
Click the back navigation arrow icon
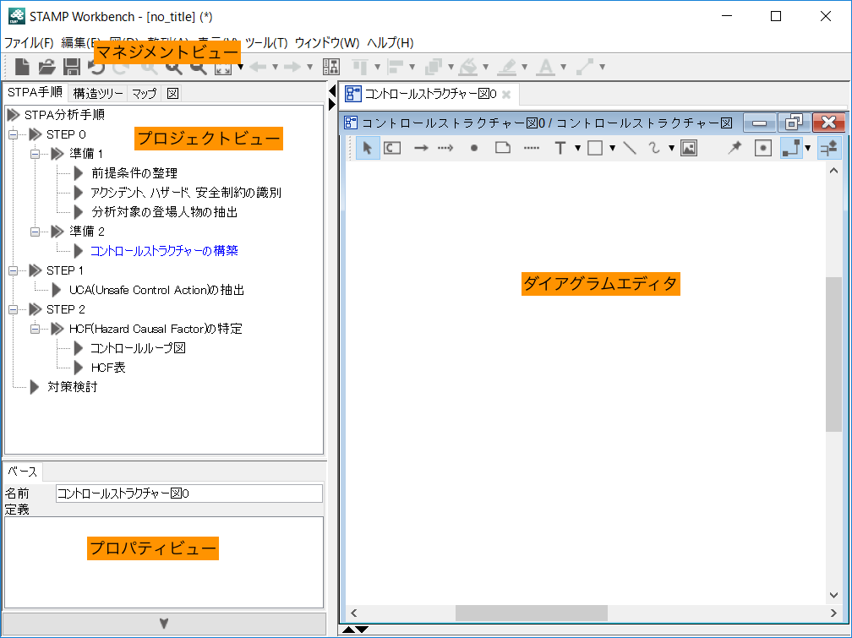coord(258,67)
